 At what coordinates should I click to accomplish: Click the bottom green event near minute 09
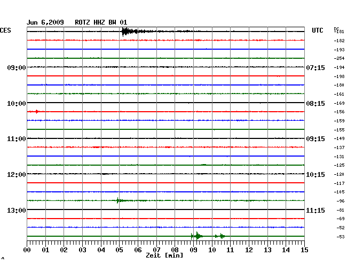[x=197, y=236]
